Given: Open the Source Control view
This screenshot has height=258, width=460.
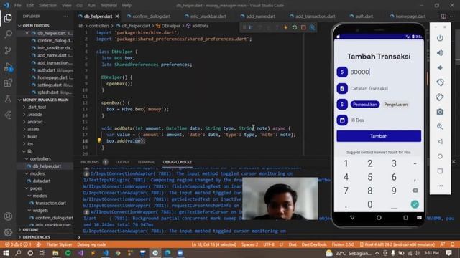Looking at the screenshot, I should 8,50.
